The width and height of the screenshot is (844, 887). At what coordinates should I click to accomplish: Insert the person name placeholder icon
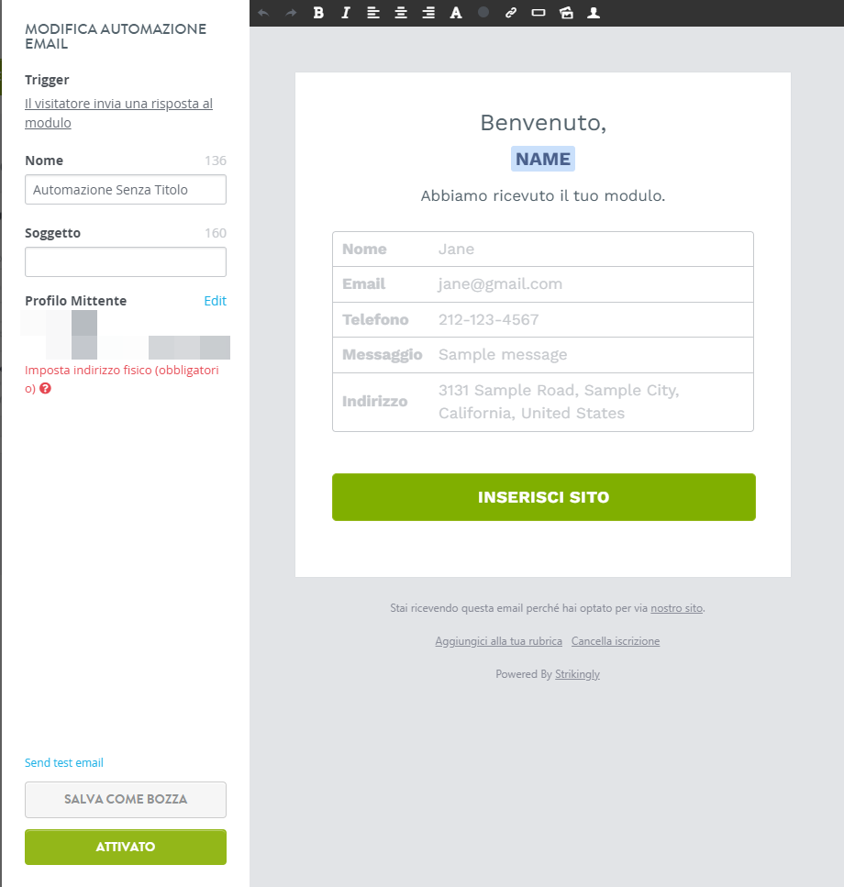[594, 13]
